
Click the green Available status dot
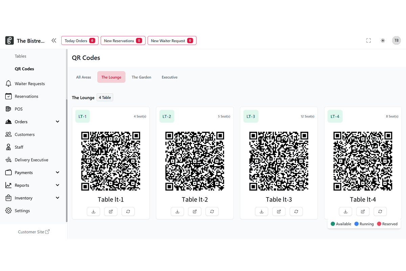(333, 224)
